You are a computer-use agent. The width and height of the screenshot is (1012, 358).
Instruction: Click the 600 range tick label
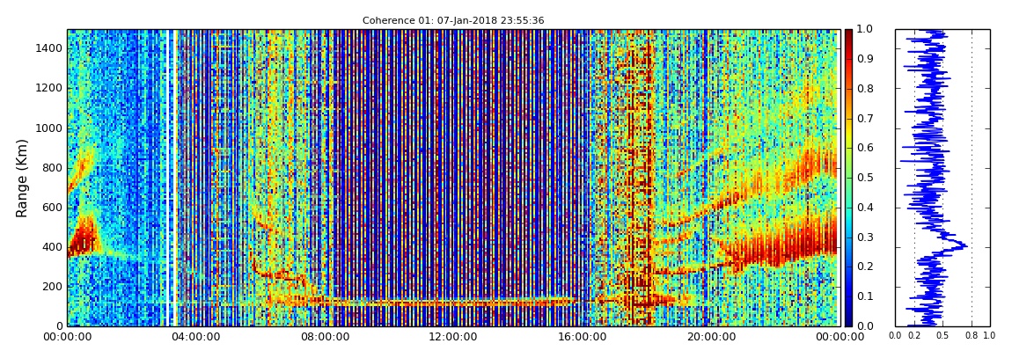(x=53, y=207)
